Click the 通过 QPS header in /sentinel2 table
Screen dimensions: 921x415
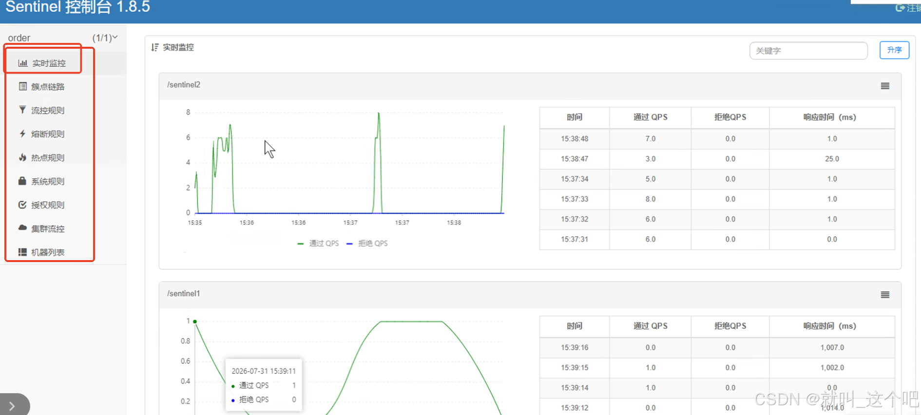(x=650, y=117)
